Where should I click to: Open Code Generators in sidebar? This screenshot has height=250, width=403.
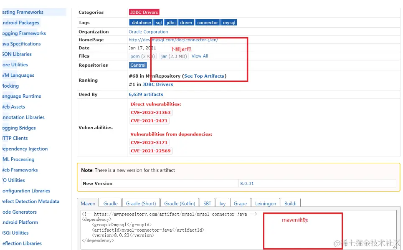19,212
